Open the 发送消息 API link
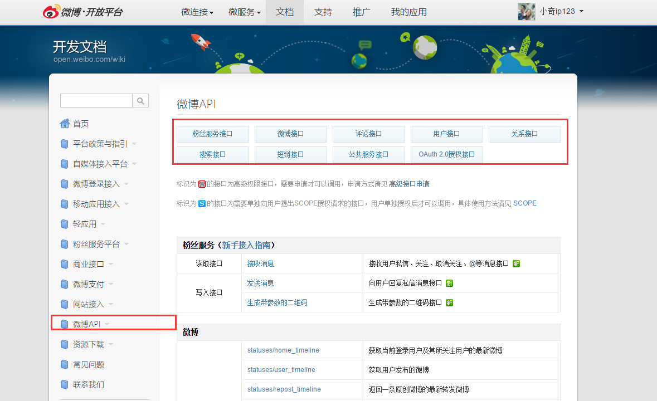657x401 pixels. (260, 283)
